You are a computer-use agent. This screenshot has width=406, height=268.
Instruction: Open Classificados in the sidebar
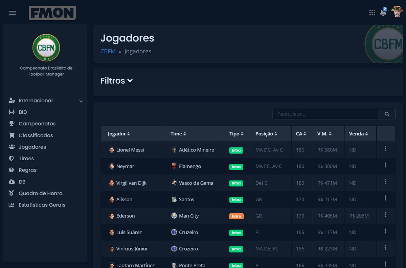[x=36, y=135]
